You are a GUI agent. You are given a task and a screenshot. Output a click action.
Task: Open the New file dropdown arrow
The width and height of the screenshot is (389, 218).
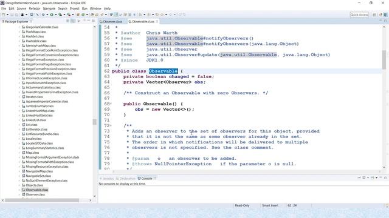click(x=7, y=15)
